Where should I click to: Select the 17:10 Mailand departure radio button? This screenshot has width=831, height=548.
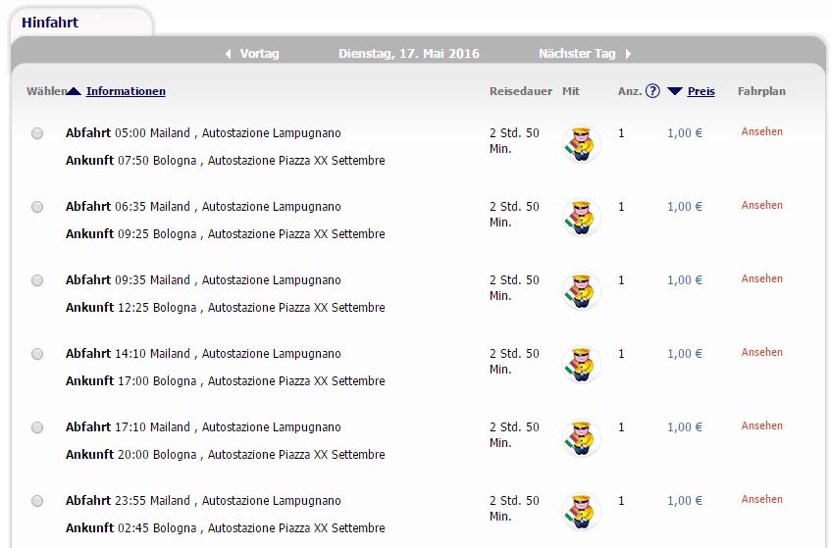[x=37, y=427]
